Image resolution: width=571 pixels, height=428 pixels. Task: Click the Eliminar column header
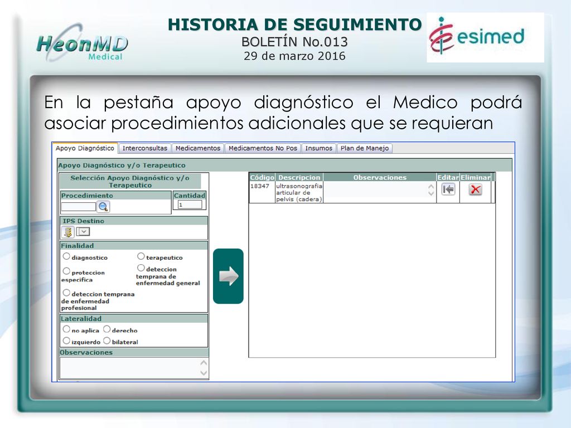pos(476,177)
